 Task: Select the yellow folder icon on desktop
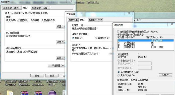10,93
